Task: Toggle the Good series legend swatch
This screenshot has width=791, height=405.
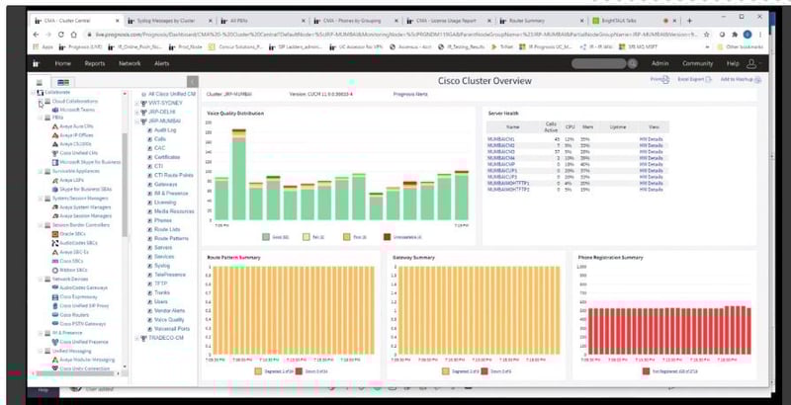Action: (x=267, y=237)
